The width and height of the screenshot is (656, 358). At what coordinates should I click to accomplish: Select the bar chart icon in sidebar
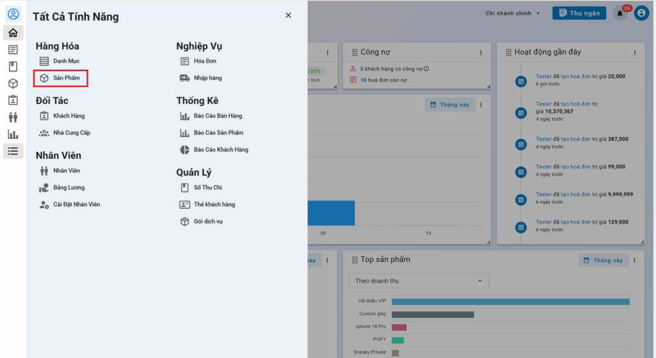pos(13,134)
